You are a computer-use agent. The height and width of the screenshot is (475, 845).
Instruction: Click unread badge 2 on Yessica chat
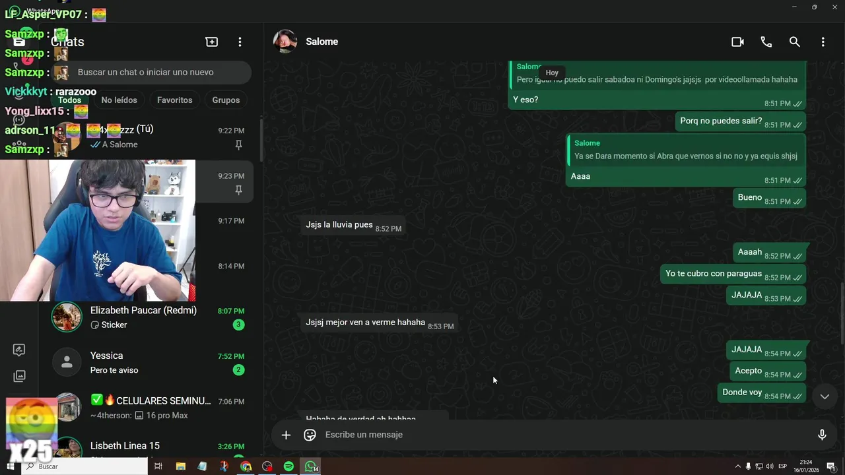(x=239, y=370)
